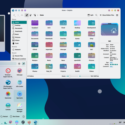Image resolution: width=125 pixels, height=125 pixels.
Task: Switch to Icons view mode
Action: (27, 15)
